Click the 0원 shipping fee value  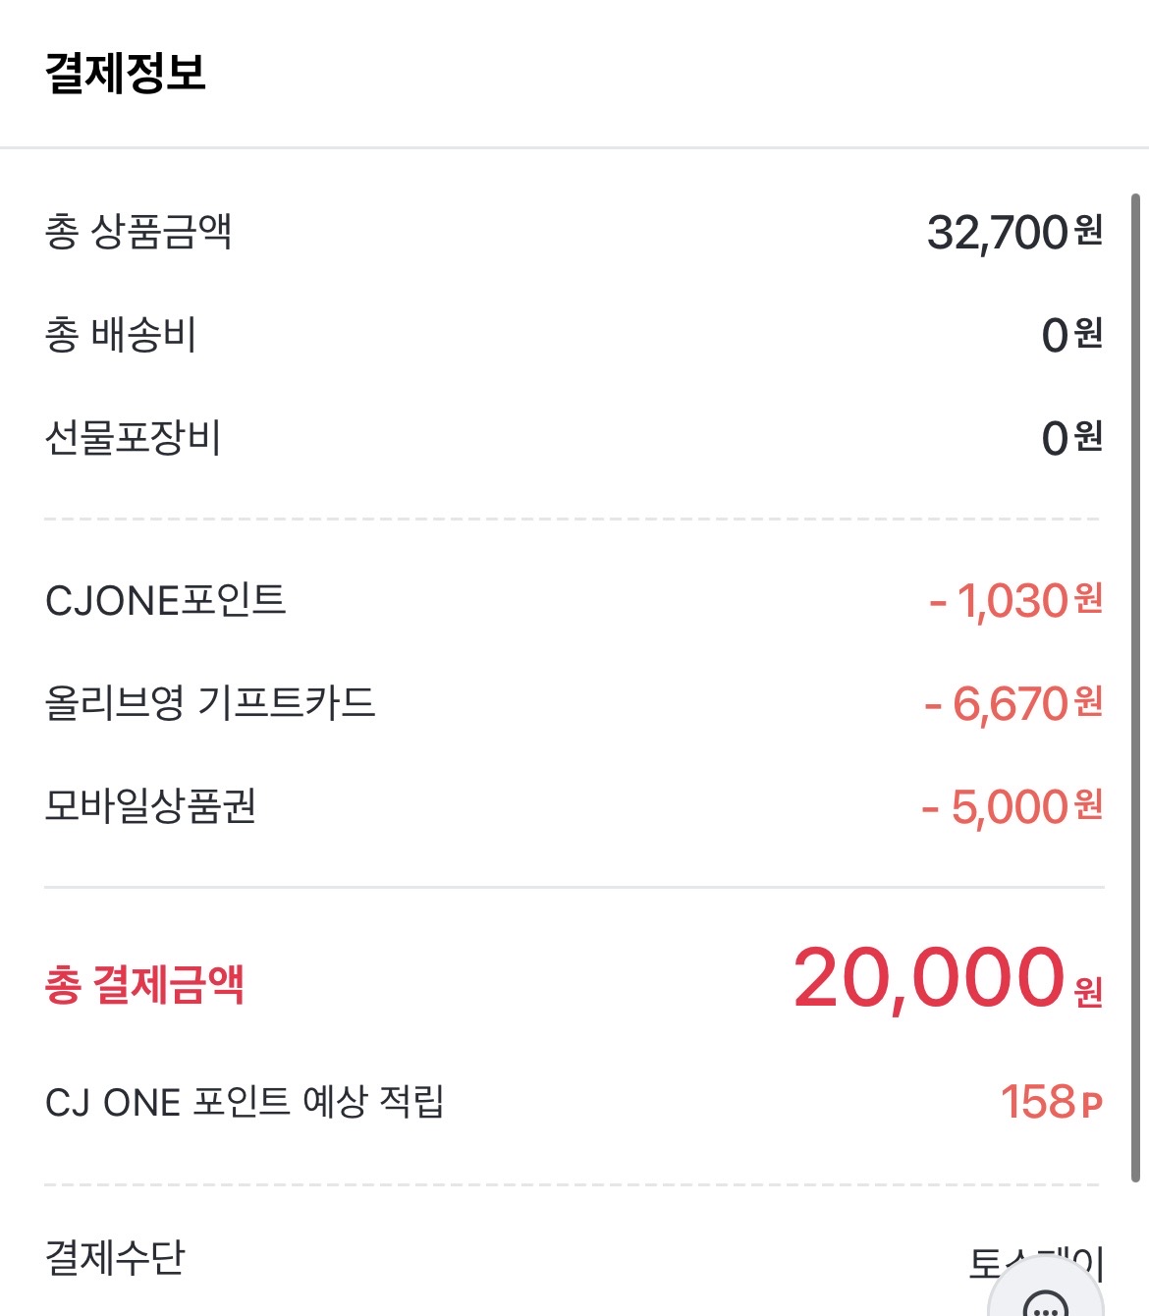tap(1071, 335)
